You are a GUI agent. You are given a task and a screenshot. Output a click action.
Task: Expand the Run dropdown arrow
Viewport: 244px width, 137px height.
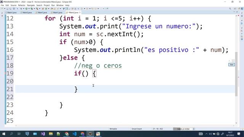[29, 9]
